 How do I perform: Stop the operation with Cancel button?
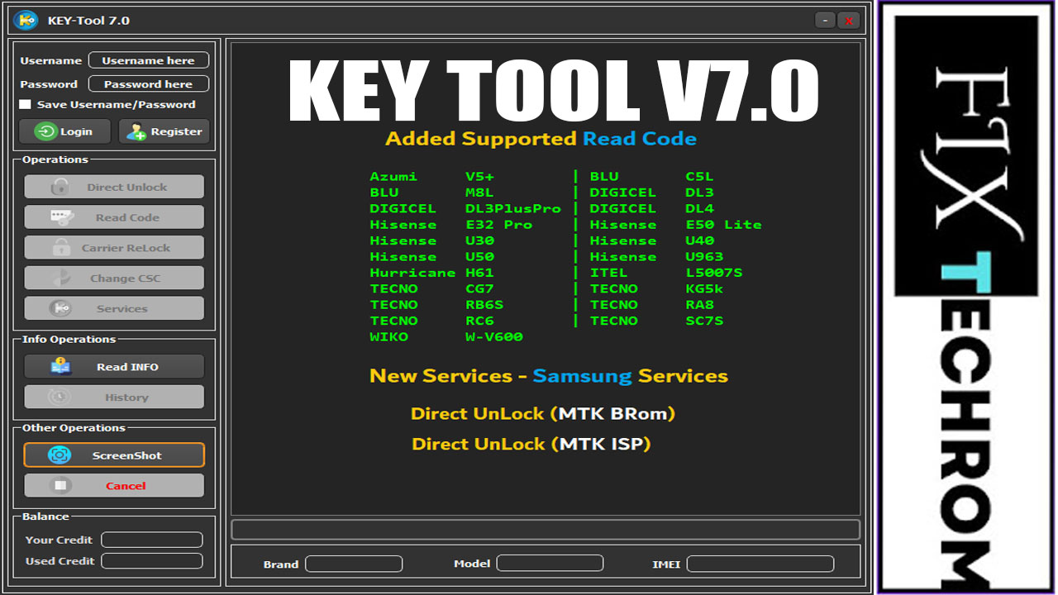(114, 486)
